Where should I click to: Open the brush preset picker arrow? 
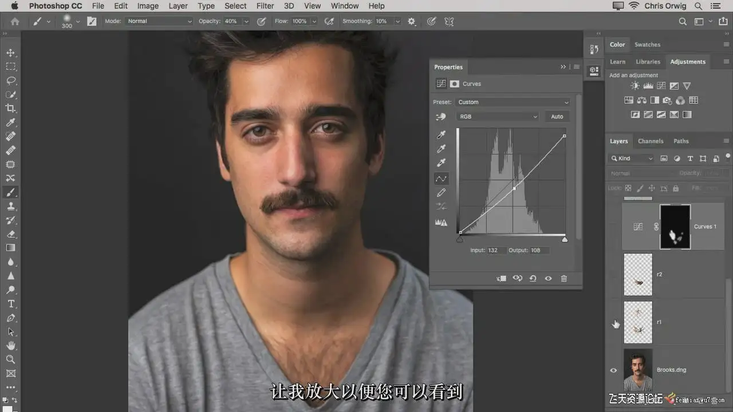point(78,21)
